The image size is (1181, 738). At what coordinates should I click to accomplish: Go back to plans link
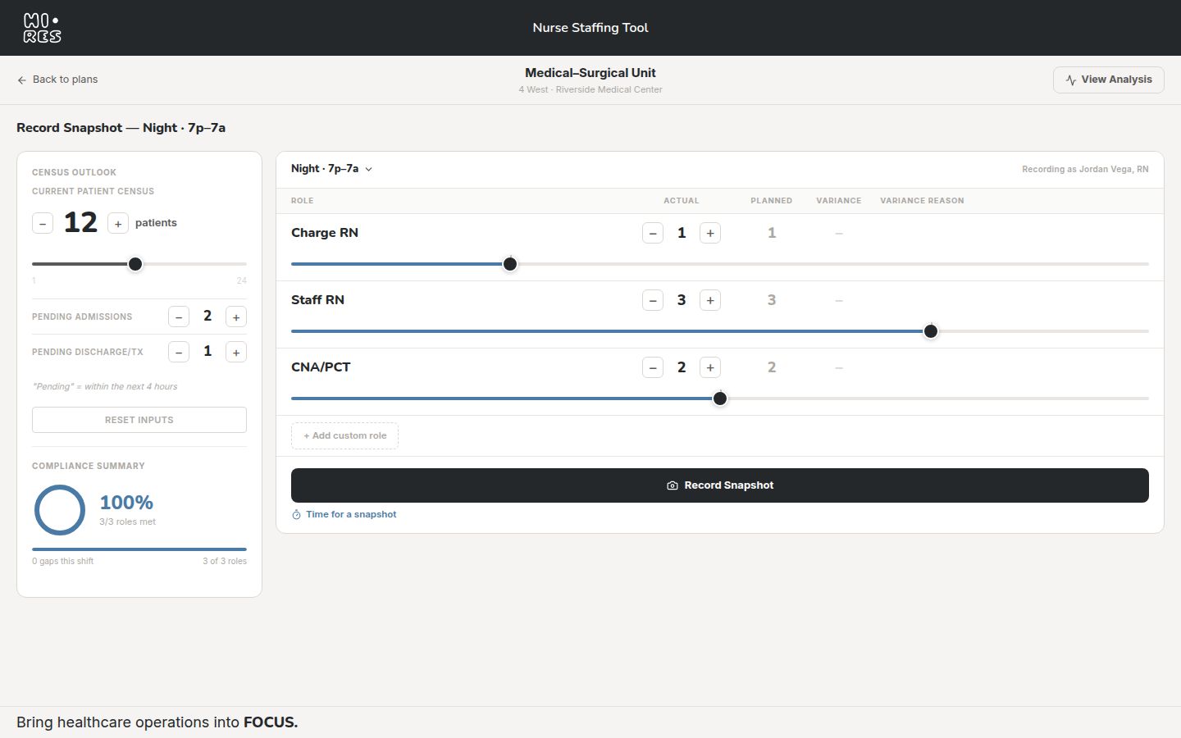pos(57,80)
